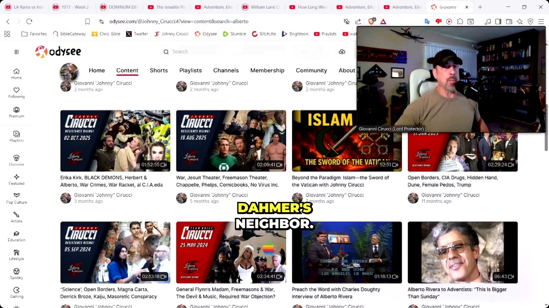Click the Brave Shields lion icon
549x308 pixels.
(x=371, y=21)
